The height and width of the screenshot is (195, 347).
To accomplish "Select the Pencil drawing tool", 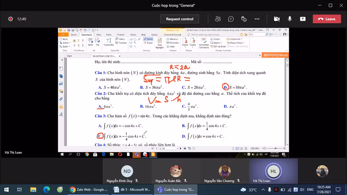I will [x=148, y=39].
